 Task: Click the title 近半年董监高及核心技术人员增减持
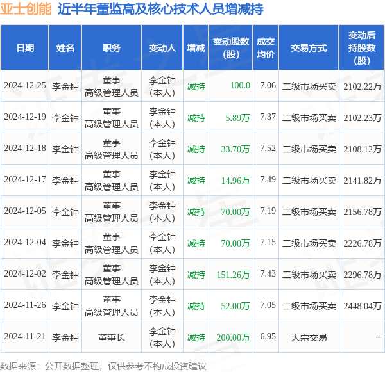coord(160,9)
